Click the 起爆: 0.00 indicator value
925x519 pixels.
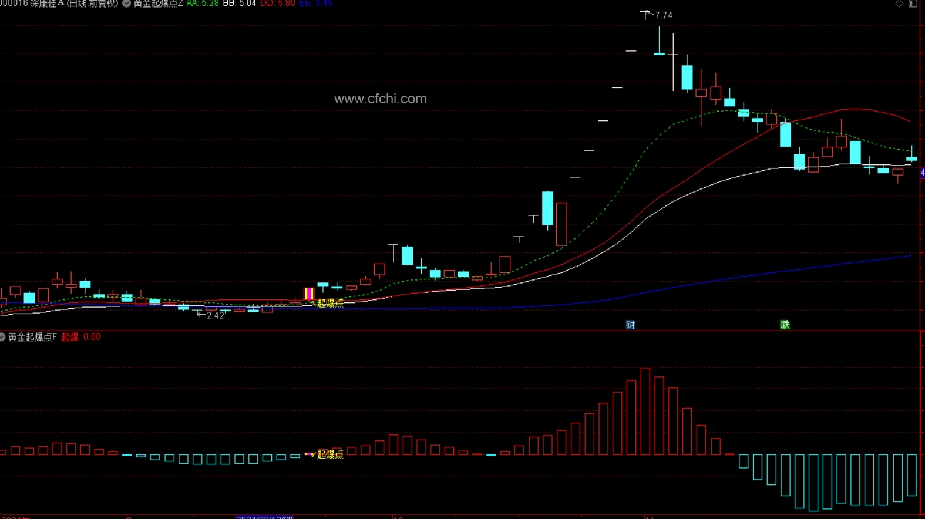tap(81, 337)
